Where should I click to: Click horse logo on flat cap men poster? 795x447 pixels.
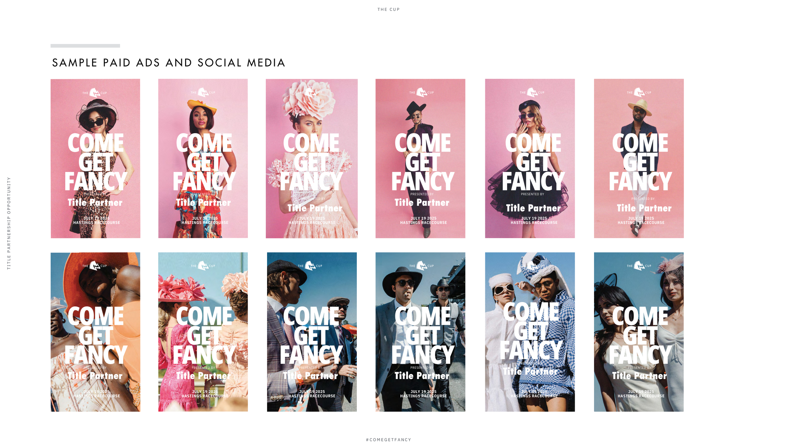point(310,266)
